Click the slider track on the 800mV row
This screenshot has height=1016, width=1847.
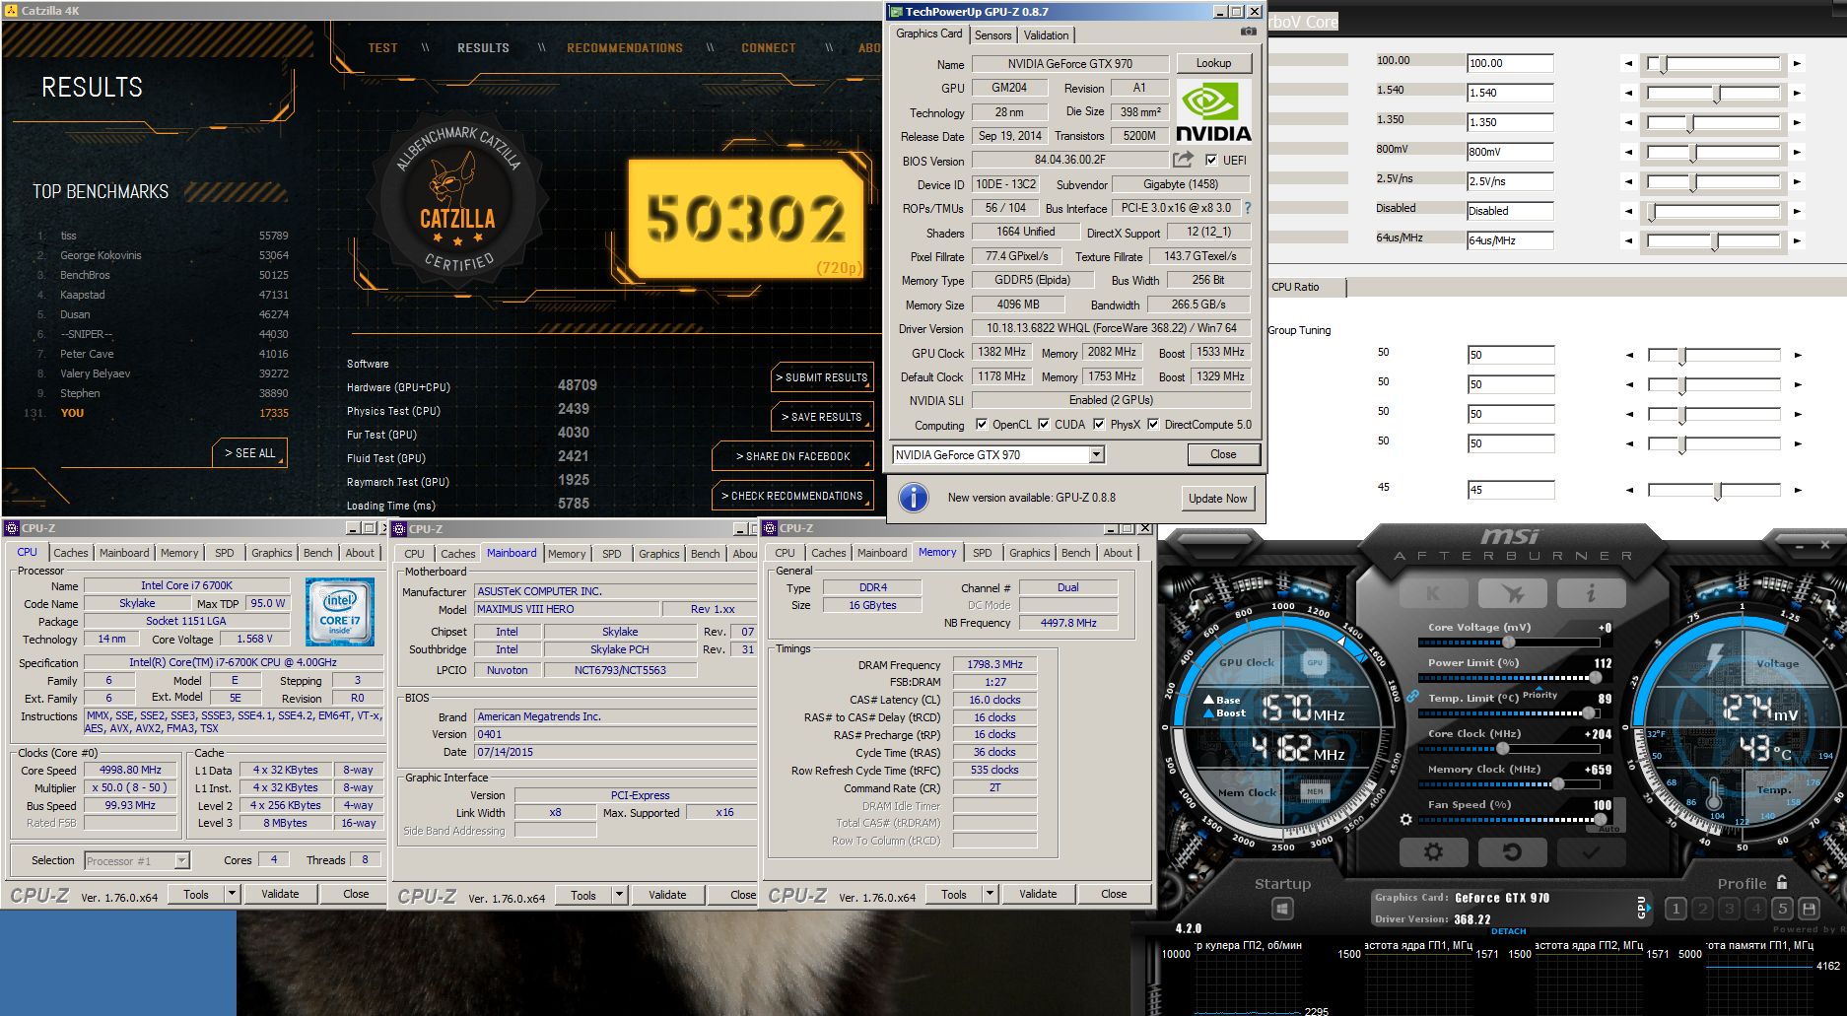1713,152
